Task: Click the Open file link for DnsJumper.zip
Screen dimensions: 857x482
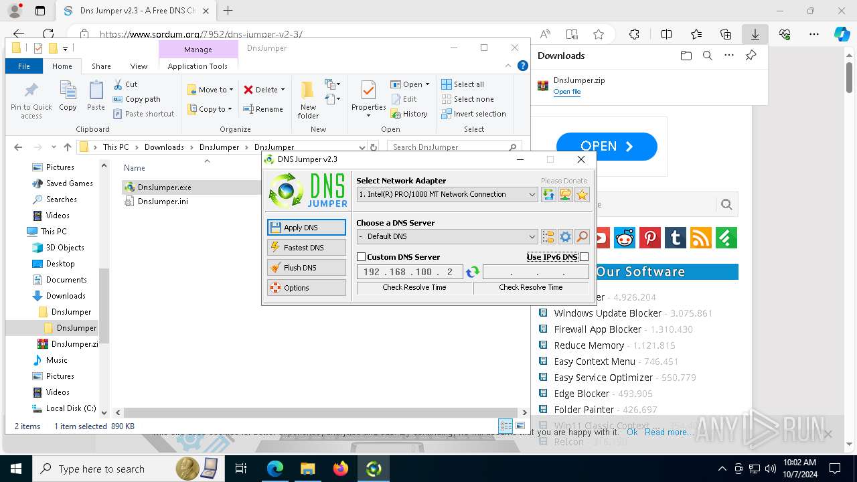Action: click(567, 92)
